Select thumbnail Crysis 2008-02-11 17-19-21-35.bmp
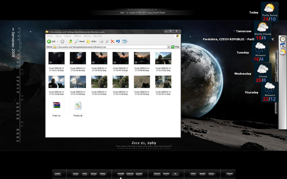Screen dimensions: 287x179 pyautogui.click(x=56, y=58)
